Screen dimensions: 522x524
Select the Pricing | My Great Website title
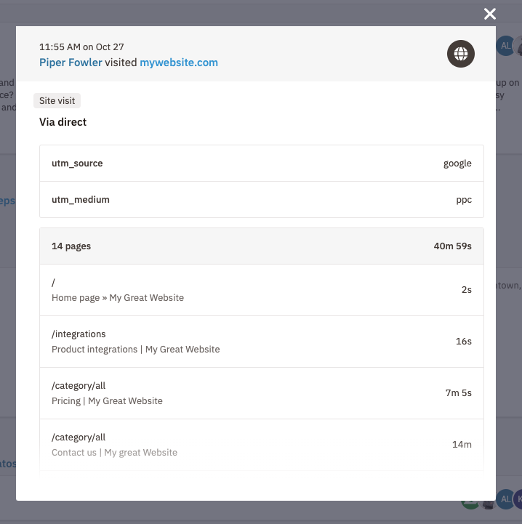(x=107, y=400)
